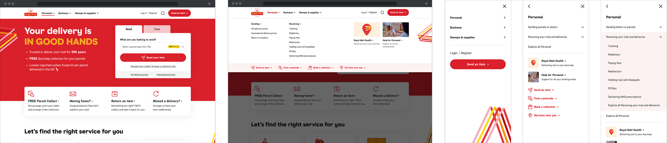Tap Book a collection icon in second mobile panel
Image resolution: width=667 pixels, height=143 pixels.
(543, 107)
